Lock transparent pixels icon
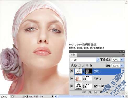 coord(79,65)
